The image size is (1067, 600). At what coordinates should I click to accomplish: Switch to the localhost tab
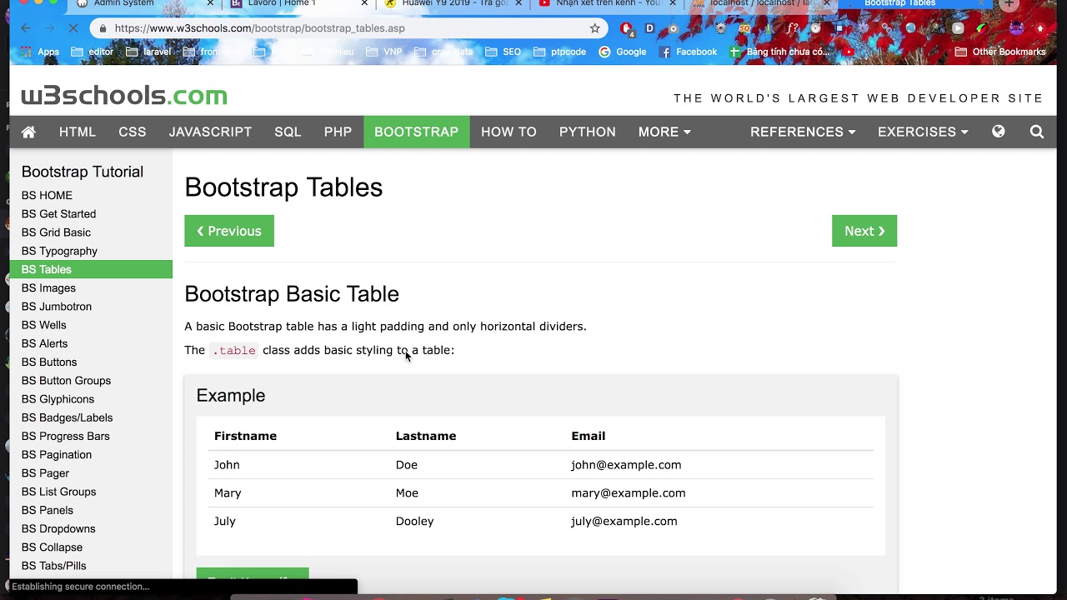760,4
